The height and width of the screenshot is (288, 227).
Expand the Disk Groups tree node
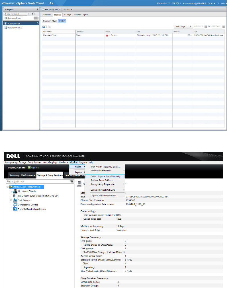11,200
